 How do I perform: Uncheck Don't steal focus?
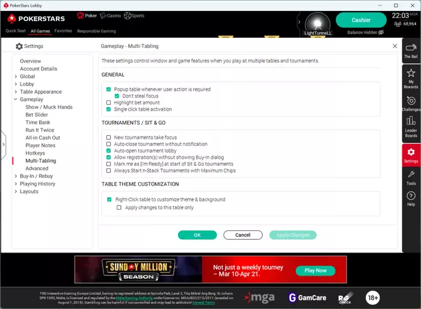click(117, 96)
